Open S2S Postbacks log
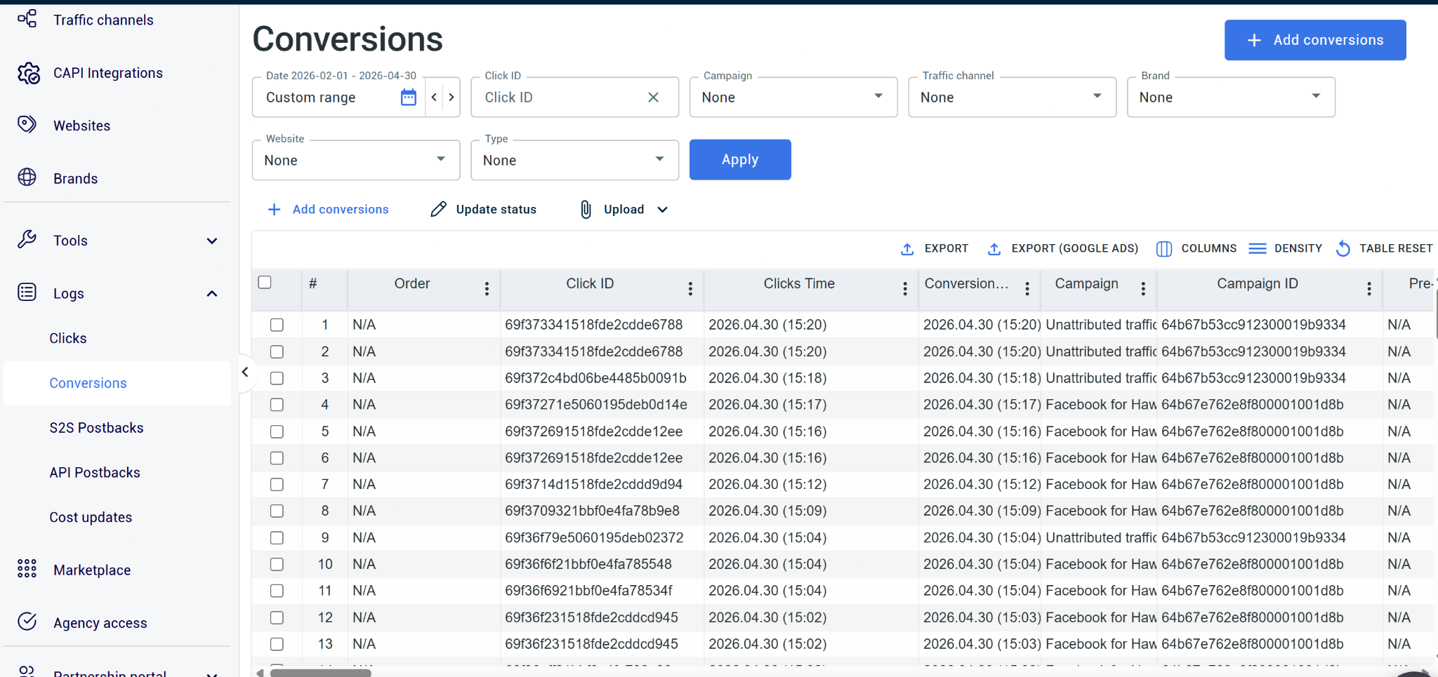Image resolution: width=1438 pixels, height=677 pixels. [x=96, y=428]
